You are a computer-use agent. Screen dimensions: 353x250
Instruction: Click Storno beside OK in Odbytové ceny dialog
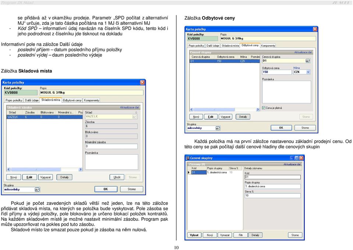coord(305,128)
